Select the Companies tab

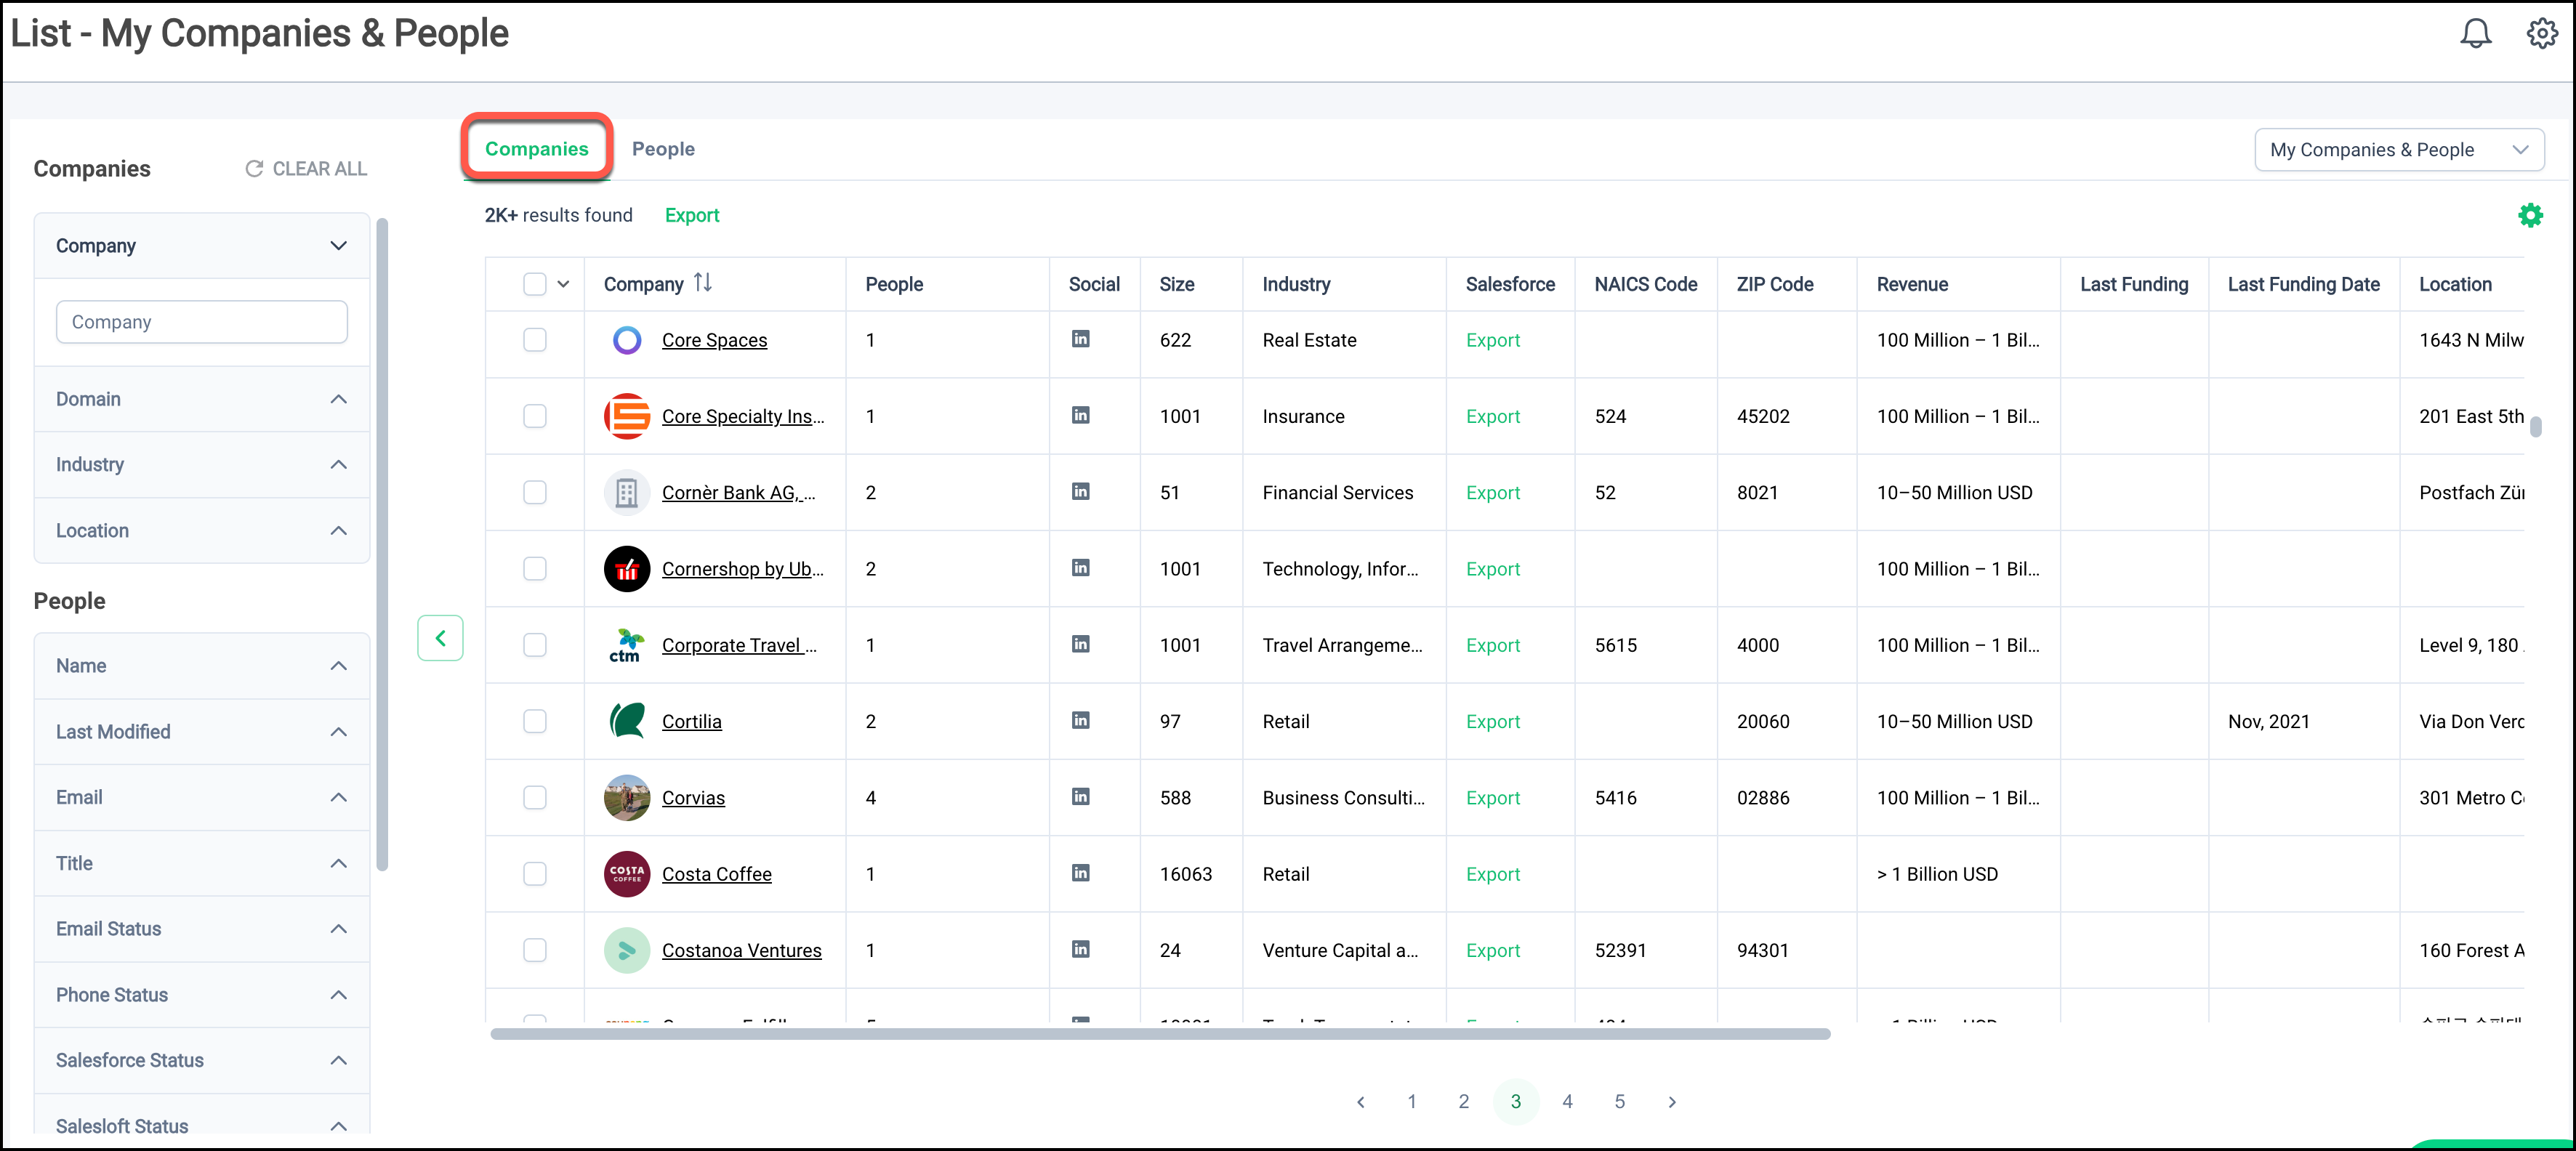[537, 149]
